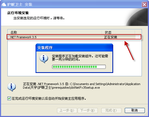The image size is (149, 117).
Task: Select the .NET Framework 3.5 row
Action: click(74, 37)
